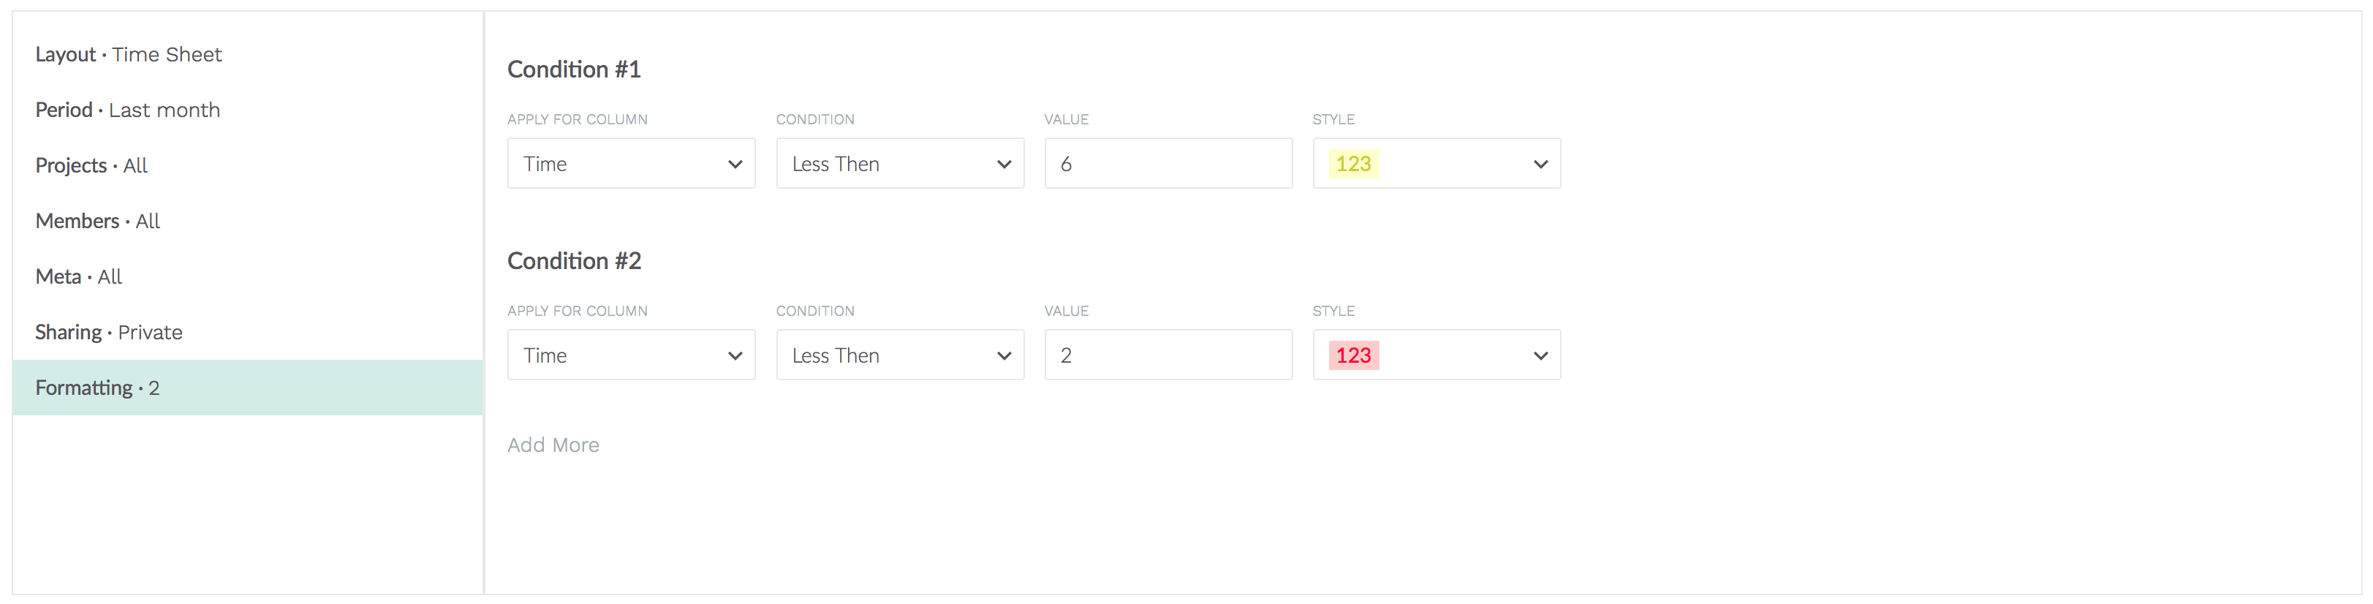
Task: Switch to Sharing Private settings
Action: click(x=109, y=333)
